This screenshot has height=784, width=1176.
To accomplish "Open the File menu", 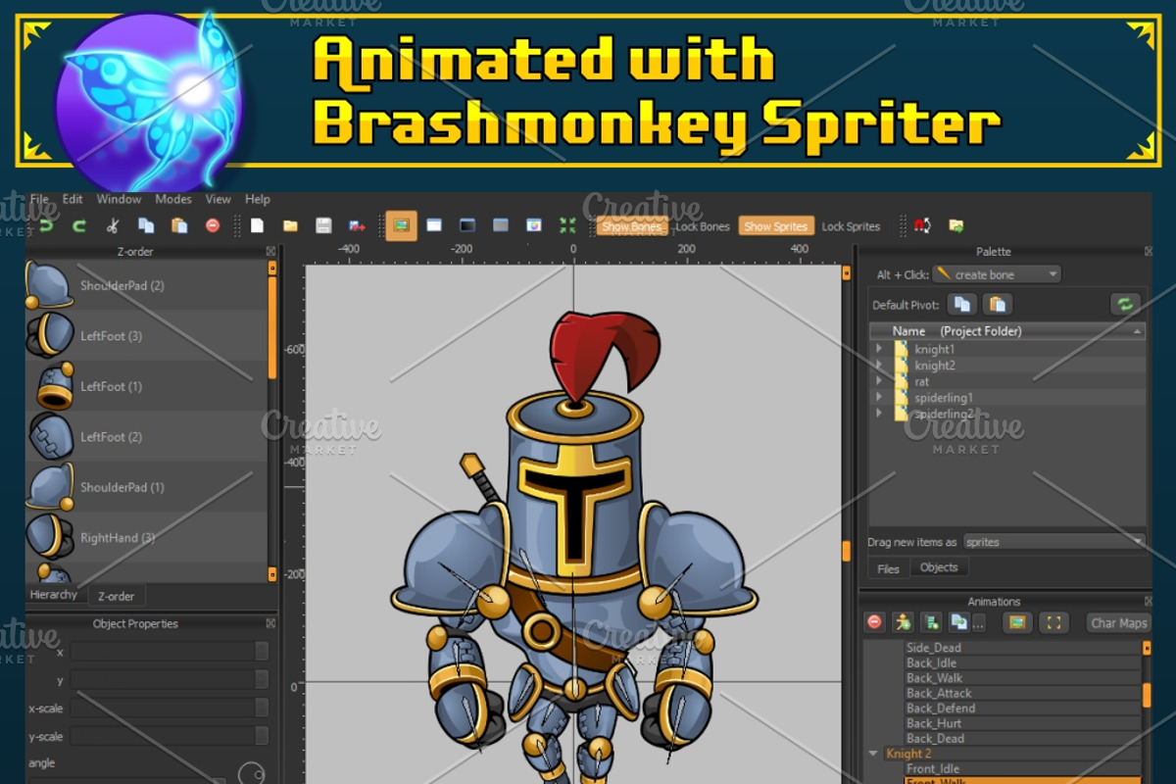I will [x=39, y=199].
